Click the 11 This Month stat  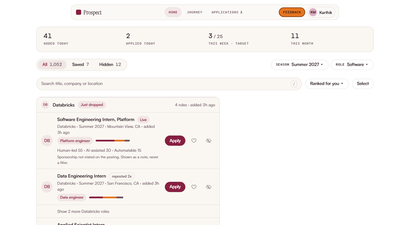tap(302, 39)
